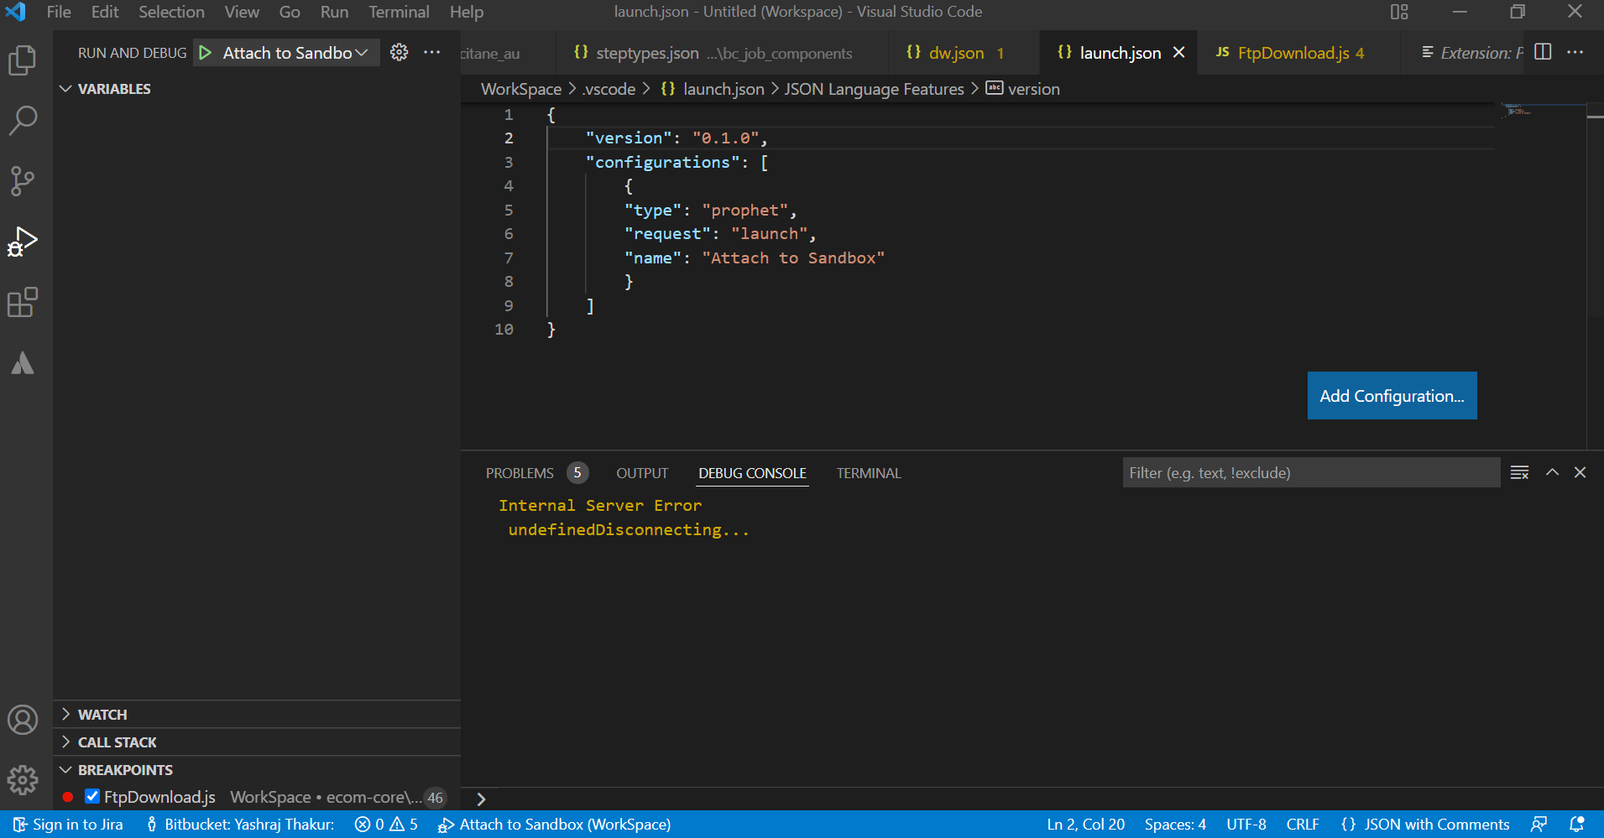Open the Help menu
The width and height of the screenshot is (1604, 838).
[467, 12]
